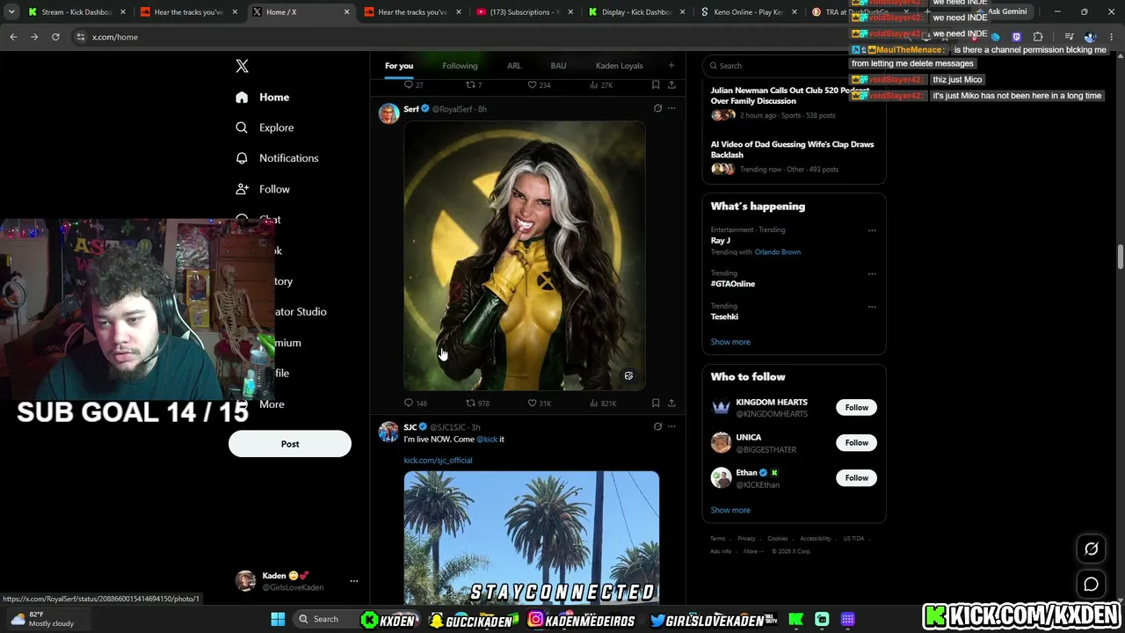Open Julian Newman Club 520 news story
The image size is (1125, 633).
point(794,102)
